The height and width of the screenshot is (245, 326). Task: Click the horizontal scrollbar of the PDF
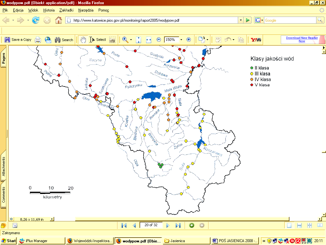[182, 219]
